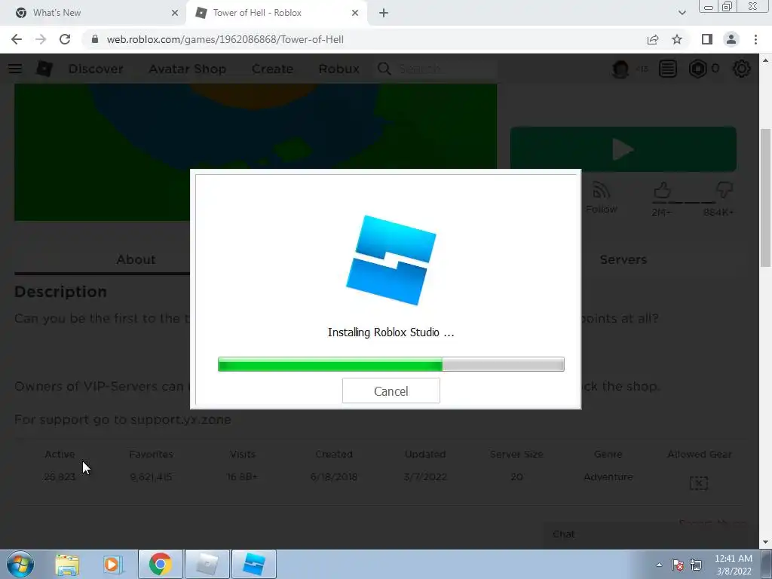Switch to the About tab
This screenshot has width=772, height=579.
(x=136, y=259)
